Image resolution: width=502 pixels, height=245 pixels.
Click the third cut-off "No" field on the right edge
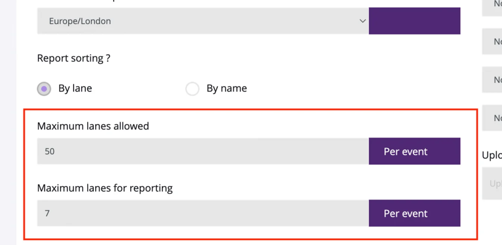point(493,79)
